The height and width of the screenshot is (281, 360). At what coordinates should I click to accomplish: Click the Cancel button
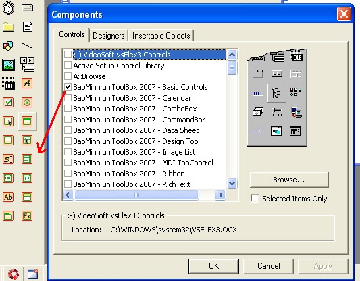click(268, 266)
